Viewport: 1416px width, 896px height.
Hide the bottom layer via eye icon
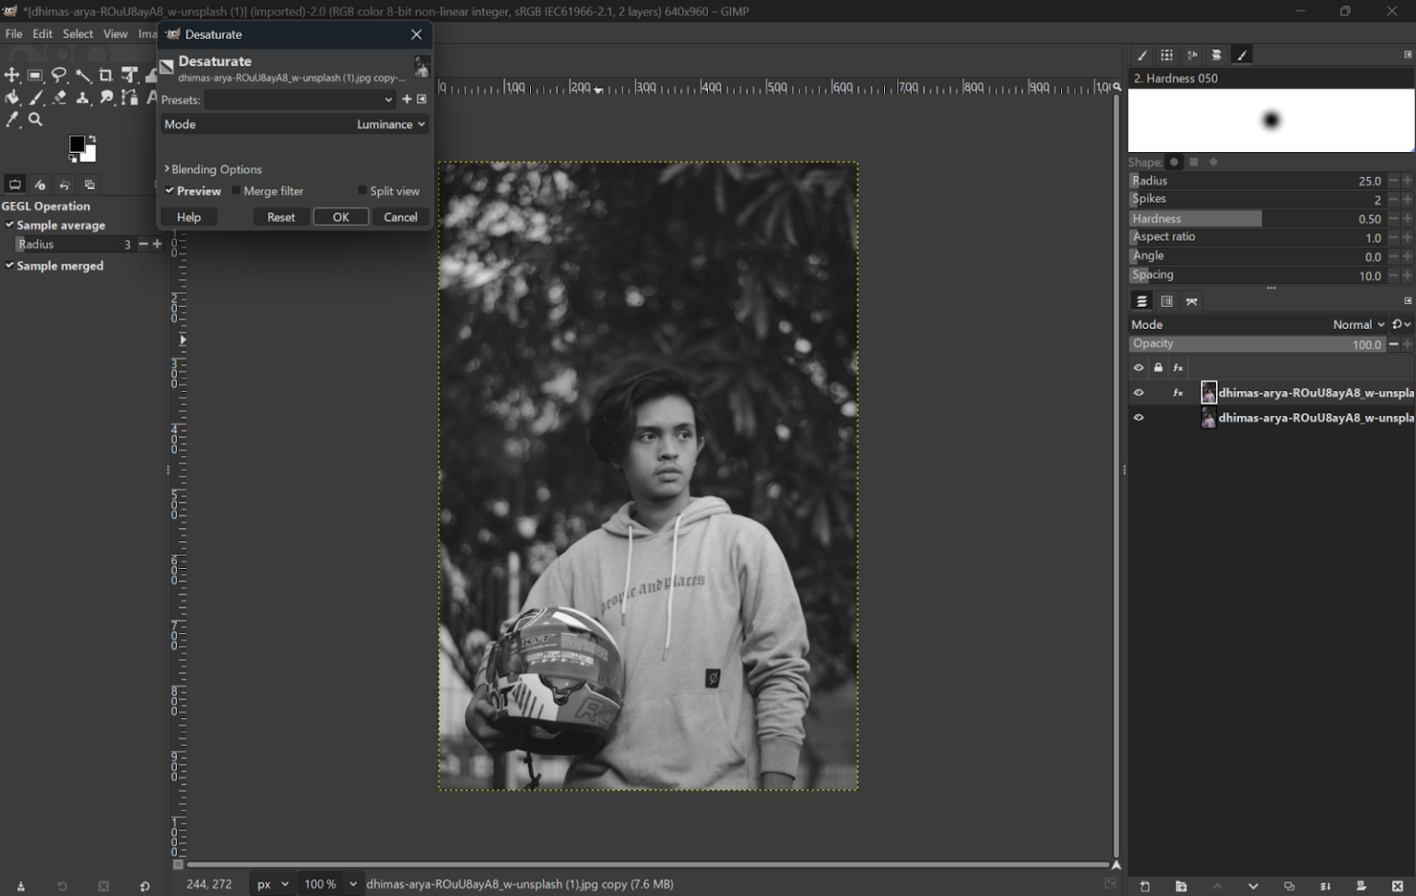pyautogui.click(x=1139, y=418)
